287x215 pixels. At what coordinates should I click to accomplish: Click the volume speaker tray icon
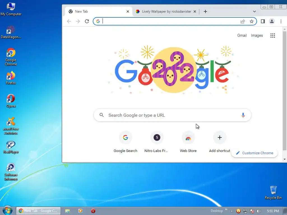pos(259,211)
